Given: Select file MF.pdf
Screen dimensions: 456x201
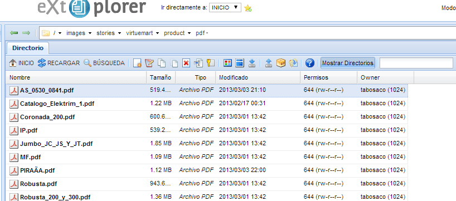Looking at the screenshot, I should [31, 158].
